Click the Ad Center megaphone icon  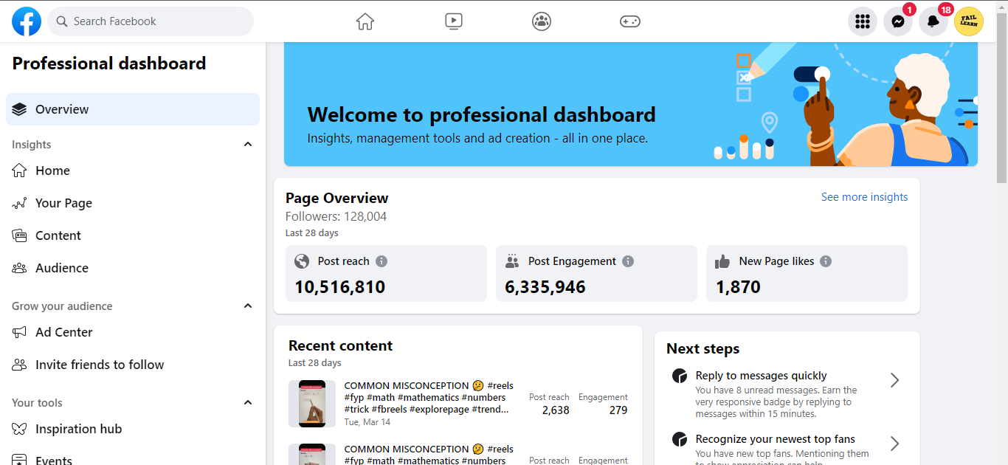(20, 332)
